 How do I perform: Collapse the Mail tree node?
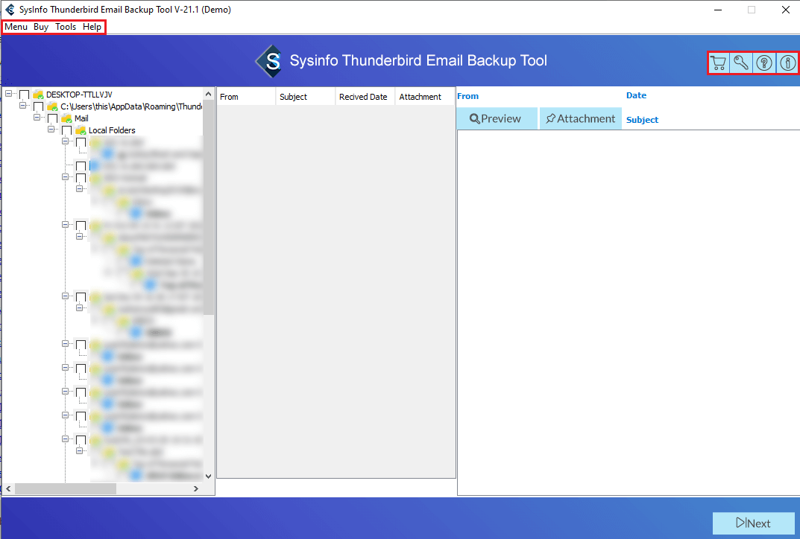click(37, 117)
